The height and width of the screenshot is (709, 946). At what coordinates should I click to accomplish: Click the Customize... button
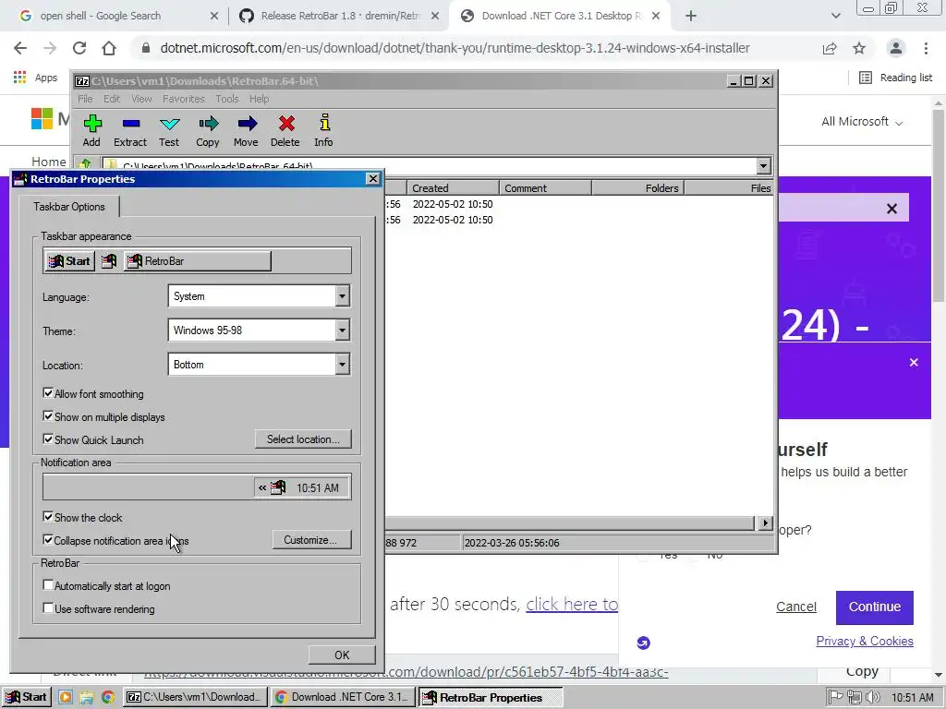[310, 539]
